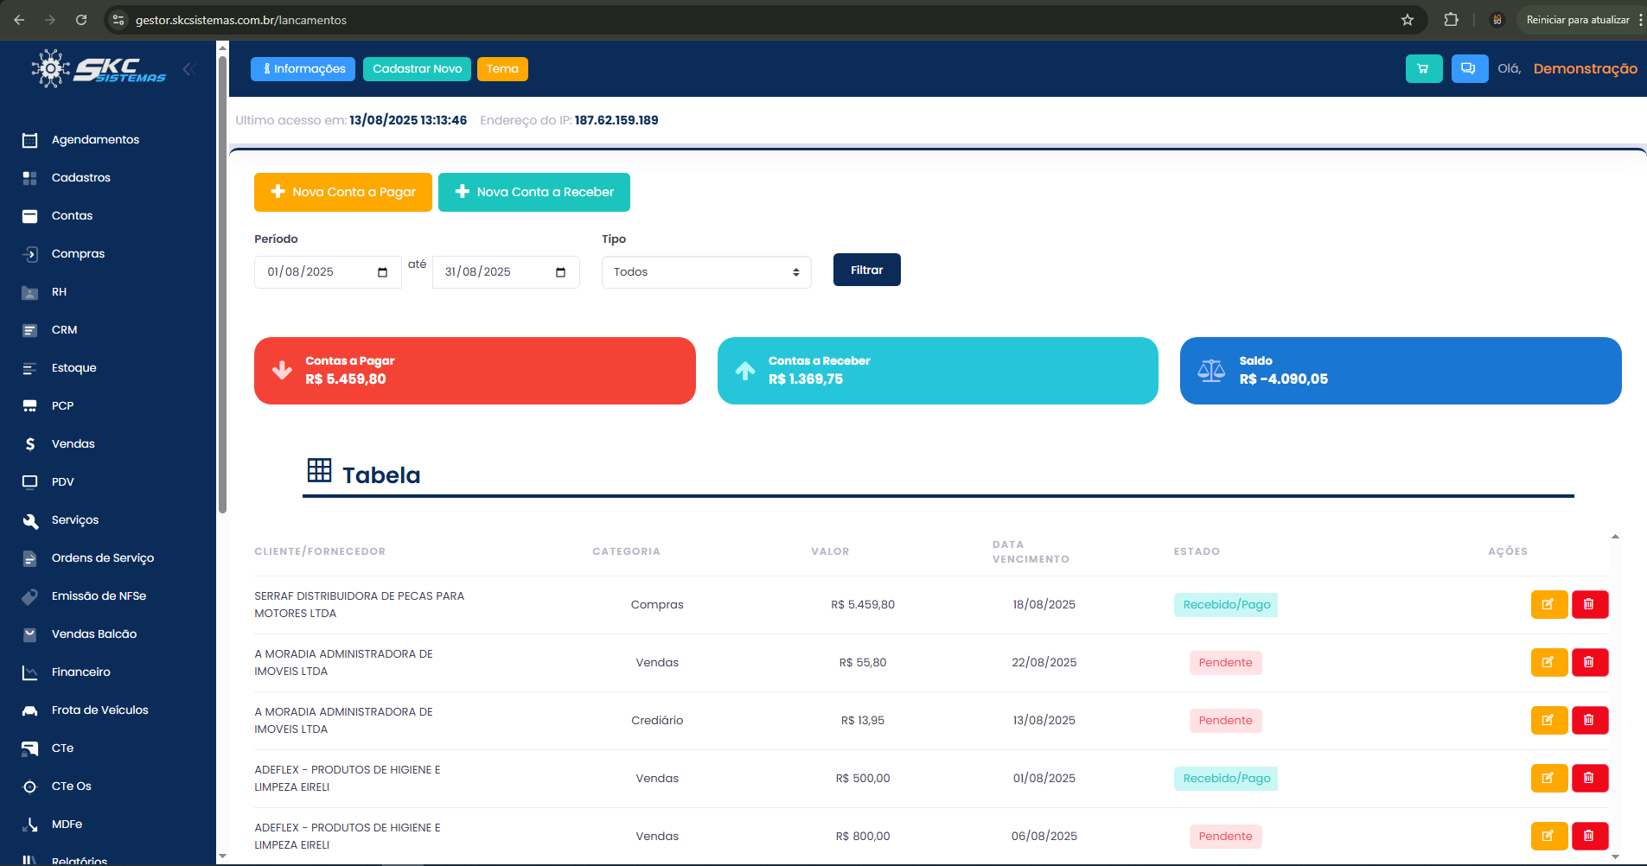Image resolution: width=1647 pixels, height=866 pixels.
Task: Open Financeiro in the sidebar menu
Action: (80, 672)
